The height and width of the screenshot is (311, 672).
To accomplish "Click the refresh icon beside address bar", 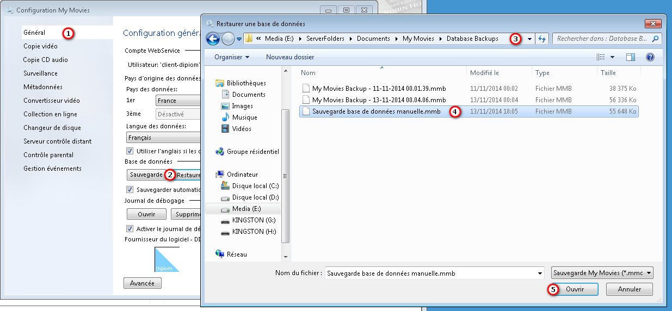I will (542, 39).
